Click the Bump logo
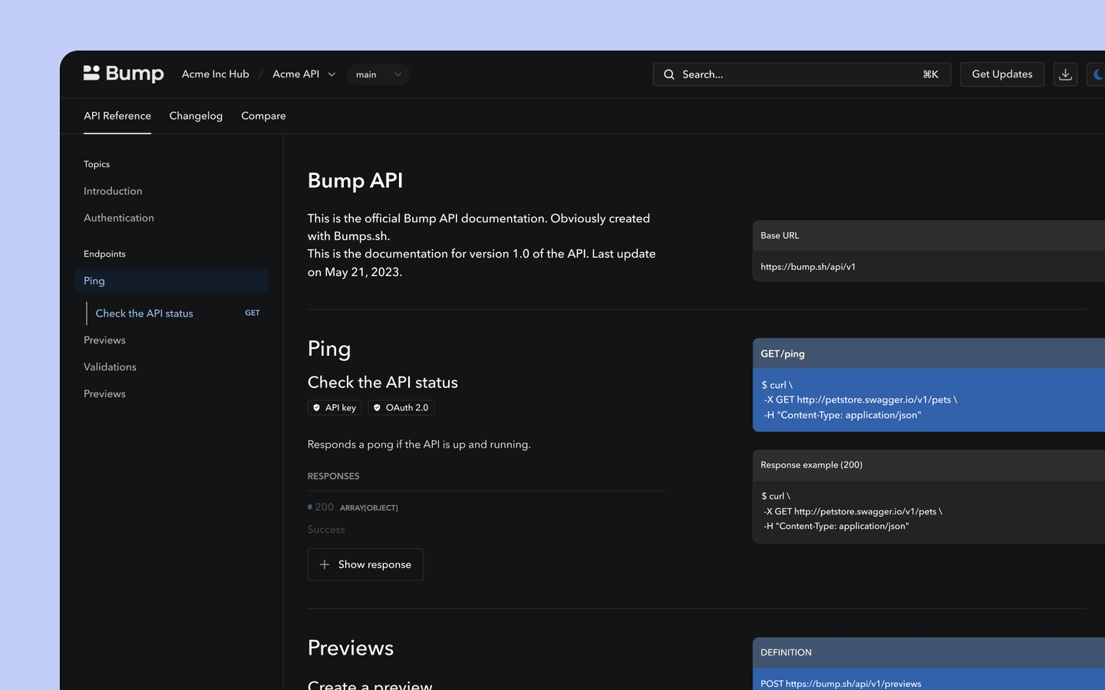1105x690 pixels. [x=124, y=74]
